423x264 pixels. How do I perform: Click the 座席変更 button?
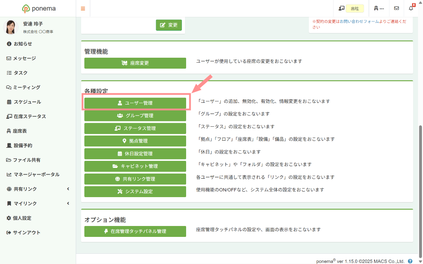(135, 63)
